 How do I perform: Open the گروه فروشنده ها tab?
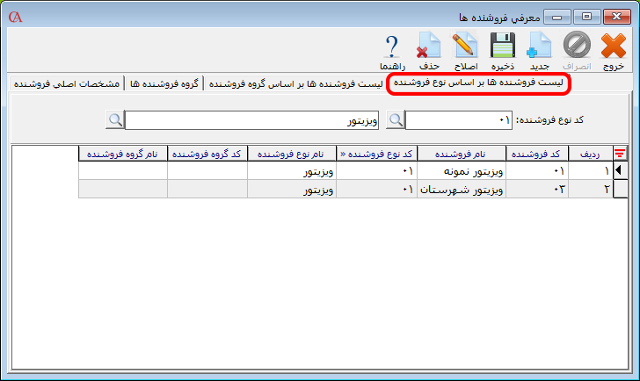[164, 83]
